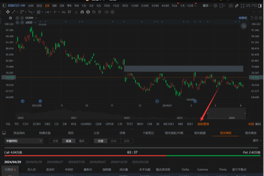
Task: Click the double-chevron scroll to latest button
Action: pos(243,26)
